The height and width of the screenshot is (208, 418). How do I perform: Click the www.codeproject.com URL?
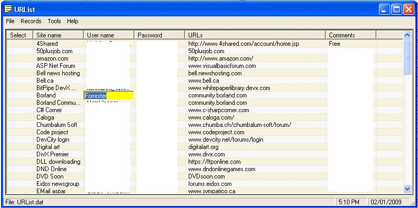(216, 132)
